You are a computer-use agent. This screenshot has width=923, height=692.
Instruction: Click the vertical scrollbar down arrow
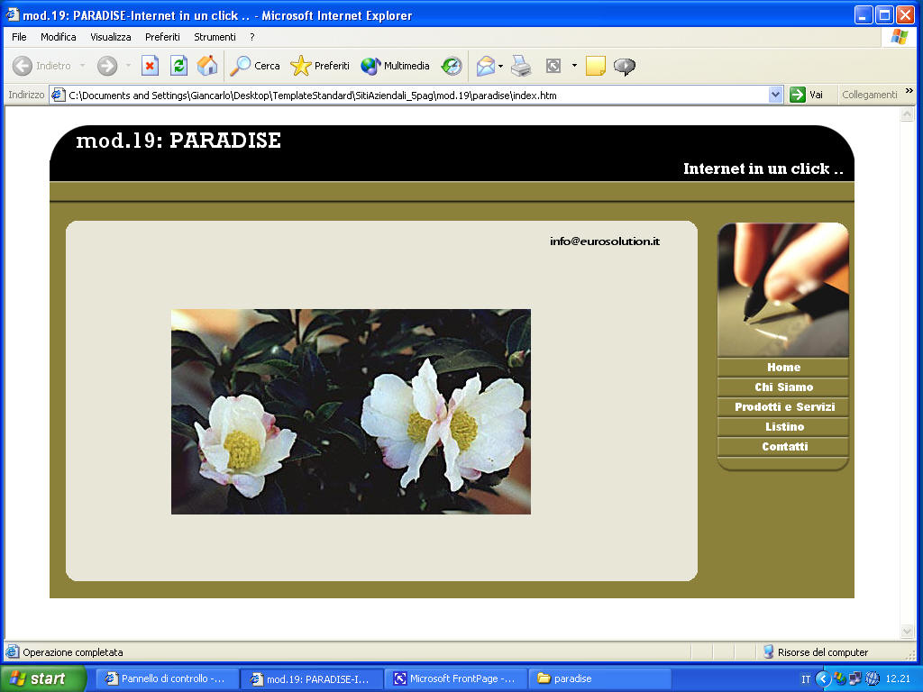point(907,632)
